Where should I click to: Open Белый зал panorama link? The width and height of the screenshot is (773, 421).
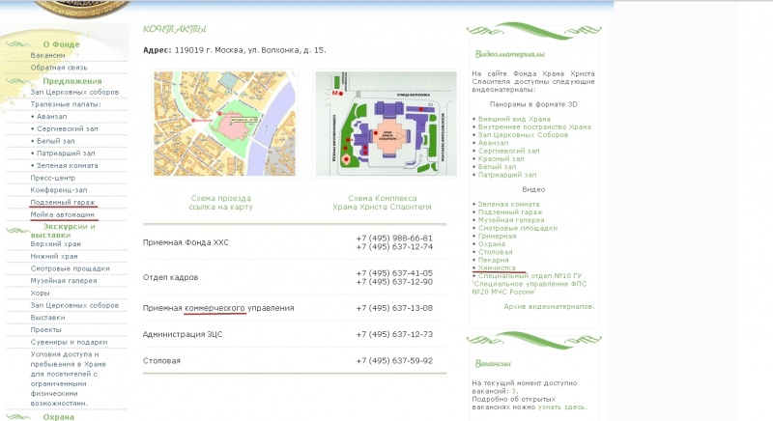click(x=497, y=167)
